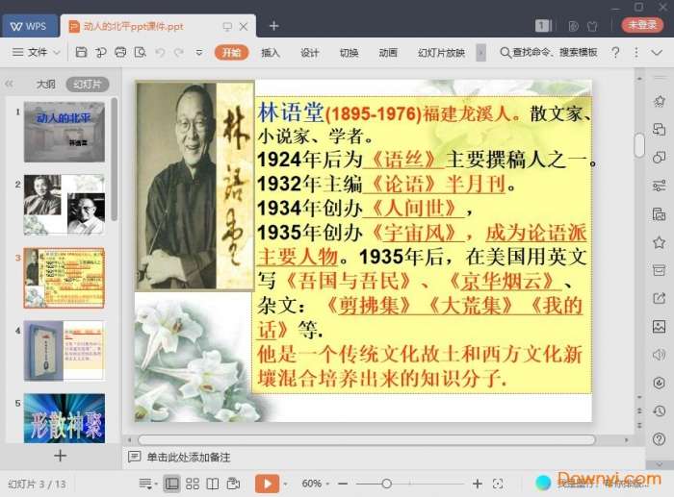Open the right sidebar settings sliders icon
Screen dimensions: 674x497
[659, 186]
